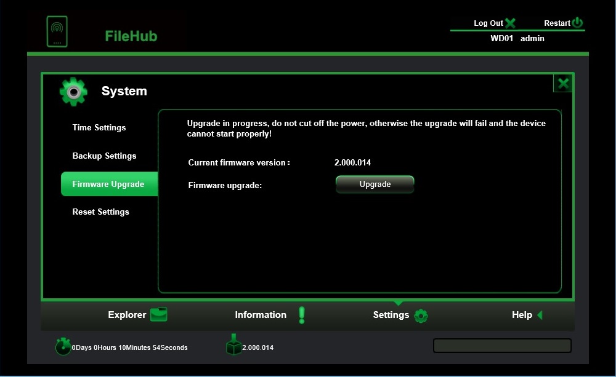Screen dimensions: 616x377
Task: Click the uptime '0Days 0Hours 10Minutes 54Seconds' text
Action: pyautogui.click(x=129, y=347)
